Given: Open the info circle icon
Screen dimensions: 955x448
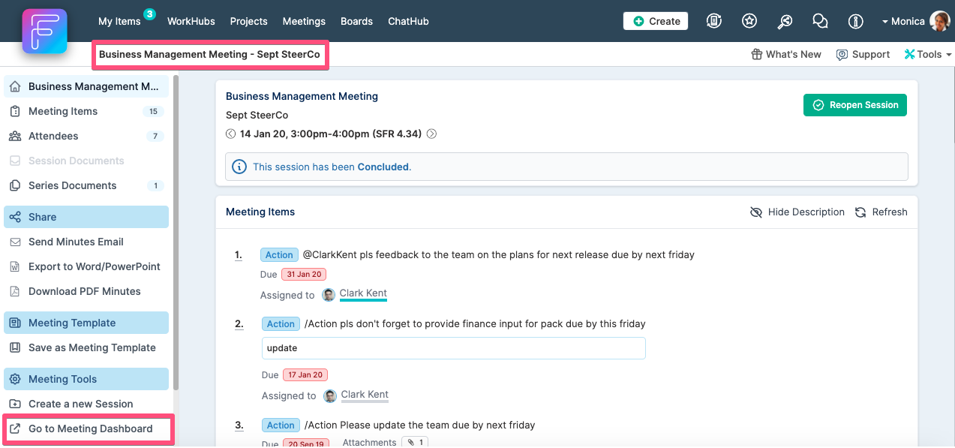Looking at the screenshot, I should pos(855,21).
